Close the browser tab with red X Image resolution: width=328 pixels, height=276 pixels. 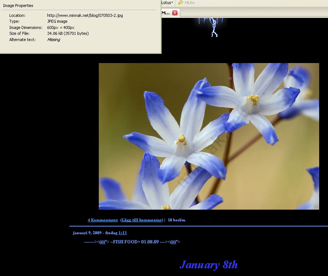pos(175,13)
